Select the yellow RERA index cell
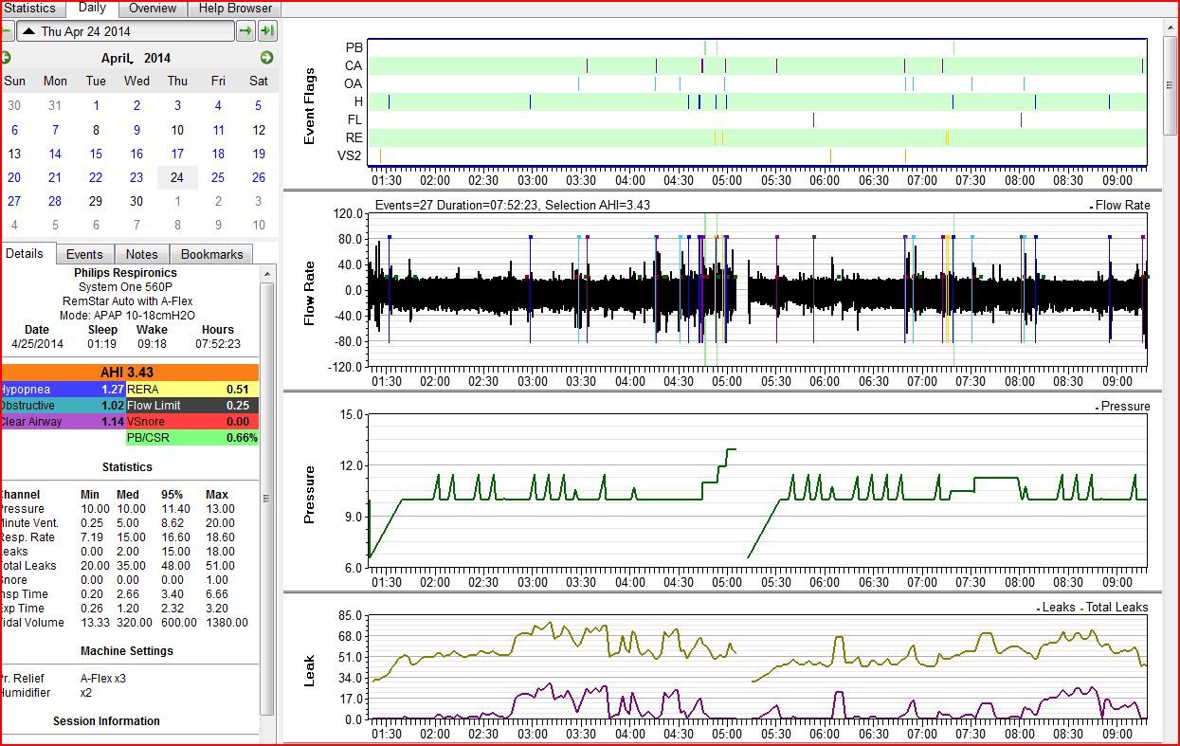 coord(192,390)
